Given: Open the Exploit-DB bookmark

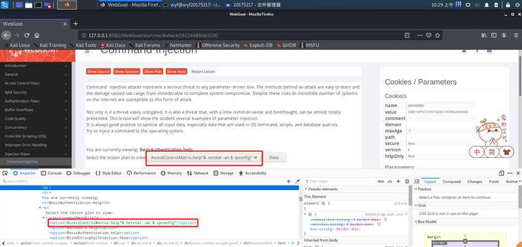Looking at the screenshot, I should [258, 45].
